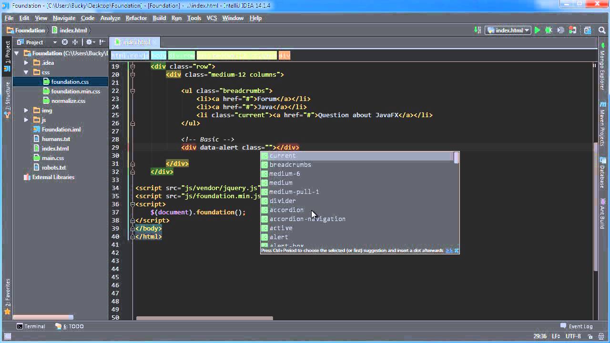610x343 pixels.
Task: Click the editor horizontal scrollbar
Action: click(204, 318)
